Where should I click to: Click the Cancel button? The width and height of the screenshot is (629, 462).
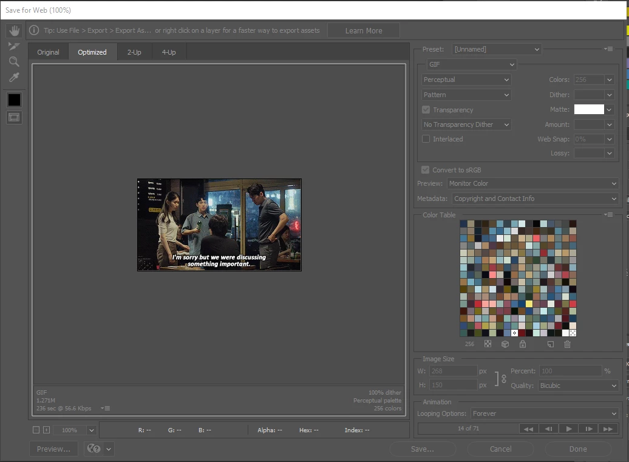coord(500,449)
